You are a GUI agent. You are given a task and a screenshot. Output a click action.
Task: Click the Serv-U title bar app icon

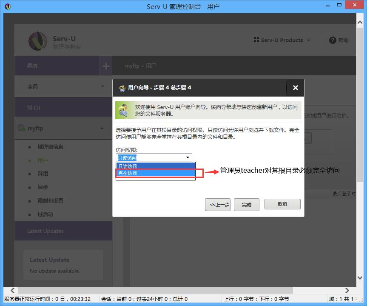pyautogui.click(x=8, y=6)
